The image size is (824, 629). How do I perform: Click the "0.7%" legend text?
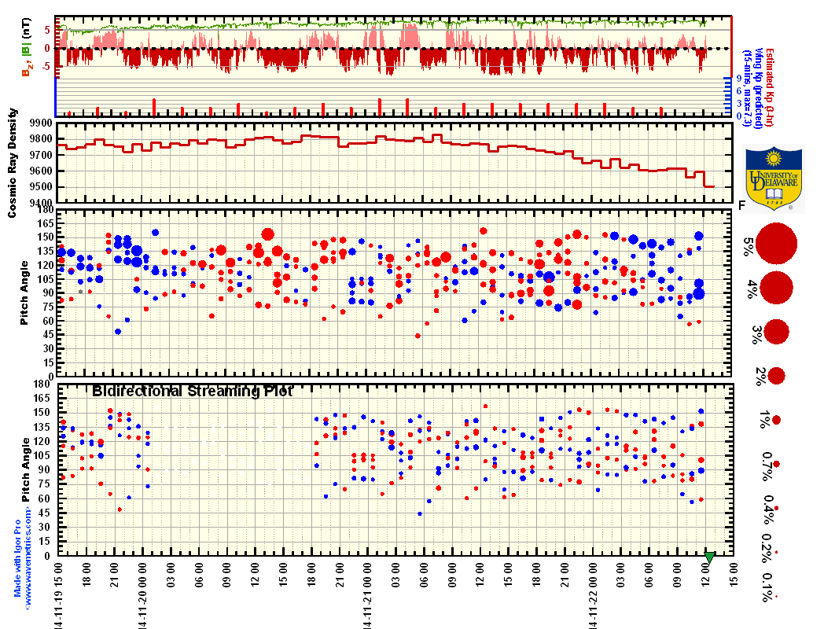[766, 466]
